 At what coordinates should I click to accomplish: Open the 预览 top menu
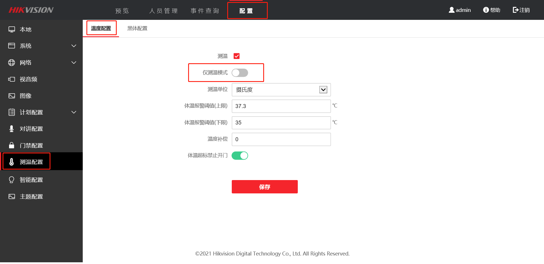pyautogui.click(x=122, y=11)
